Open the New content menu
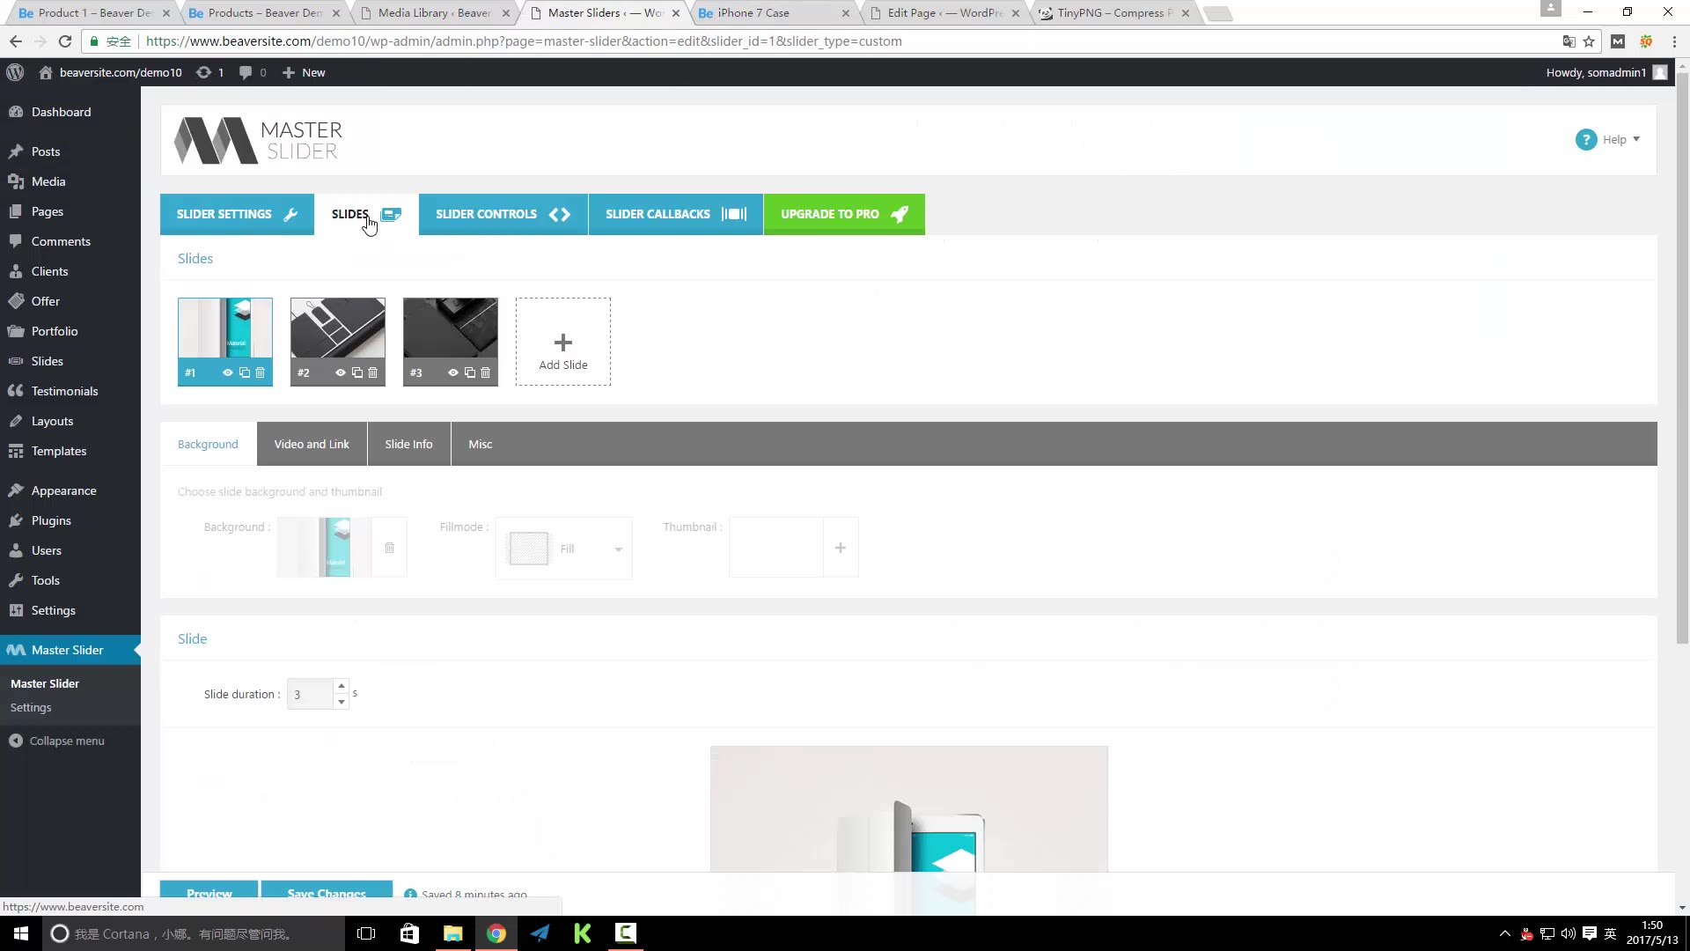The image size is (1690, 951). tap(304, 72)
